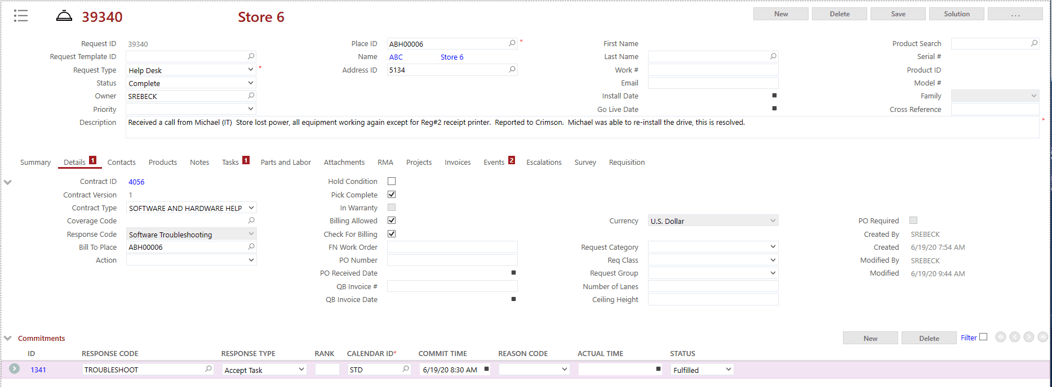Open Contract ID 4056 link
1052x387 pixels.
[x=136, y=182]
